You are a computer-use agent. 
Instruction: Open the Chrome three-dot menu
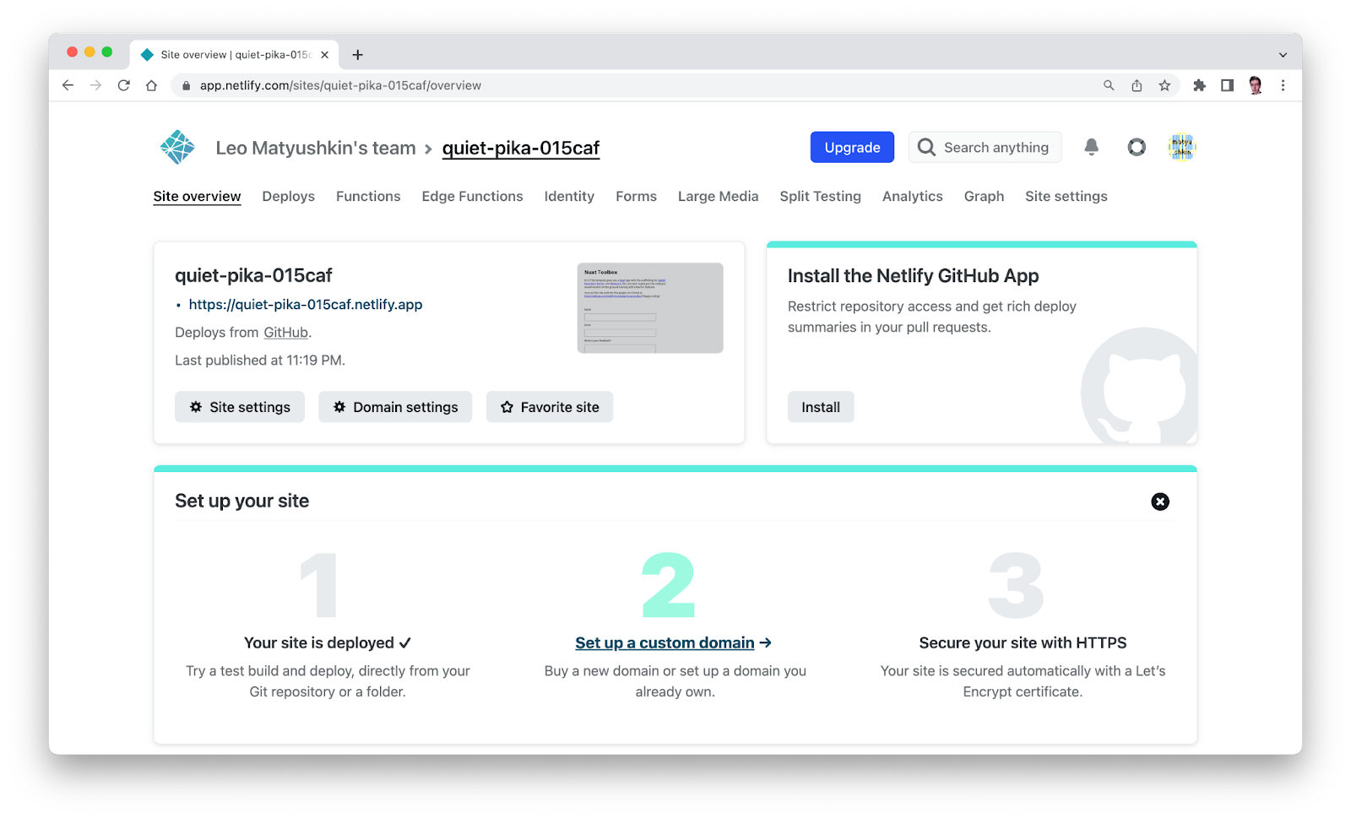pyautogui.click(x=1283, y=85)
